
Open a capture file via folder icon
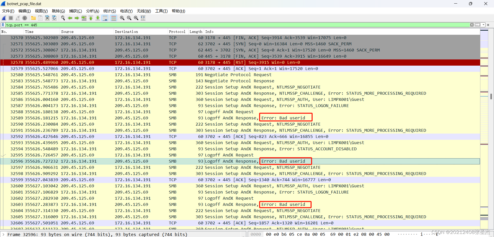pyautogui.click(x=33, y=18)
